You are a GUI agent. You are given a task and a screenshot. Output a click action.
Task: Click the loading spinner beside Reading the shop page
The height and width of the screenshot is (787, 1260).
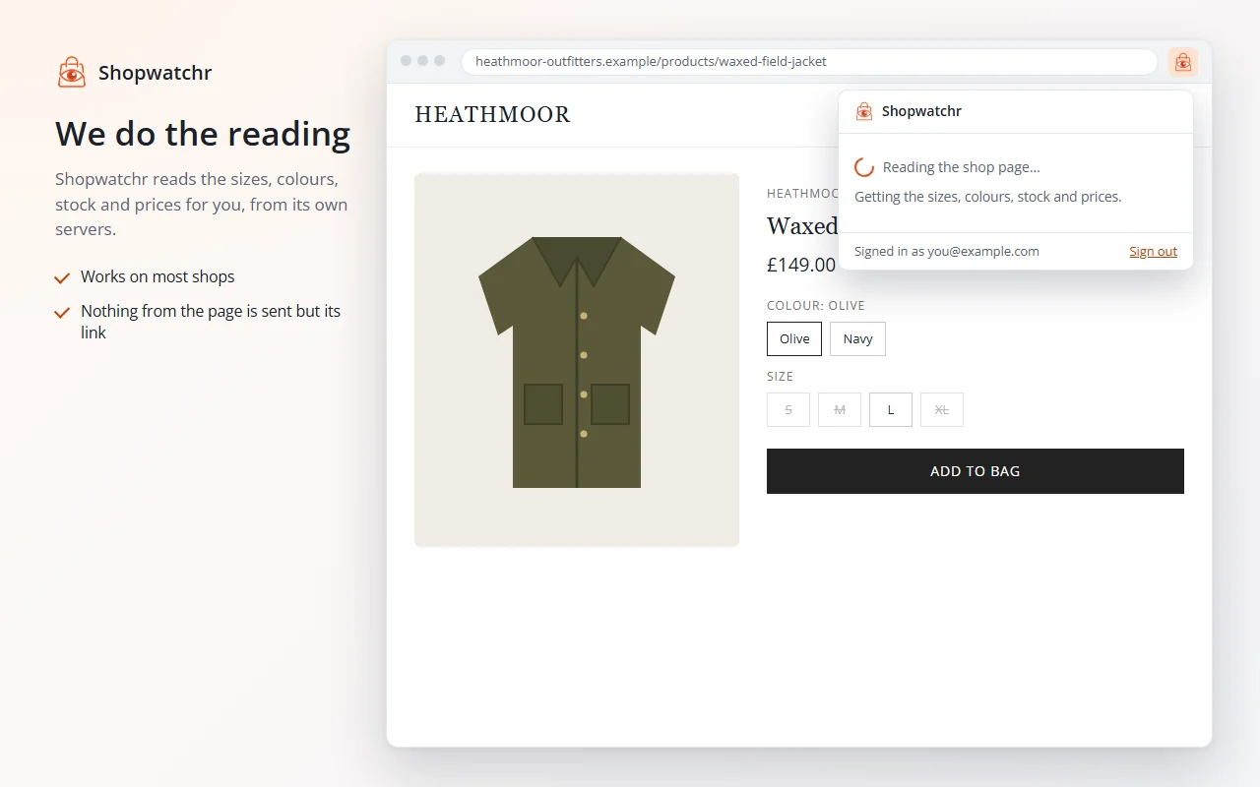[864, 167]
